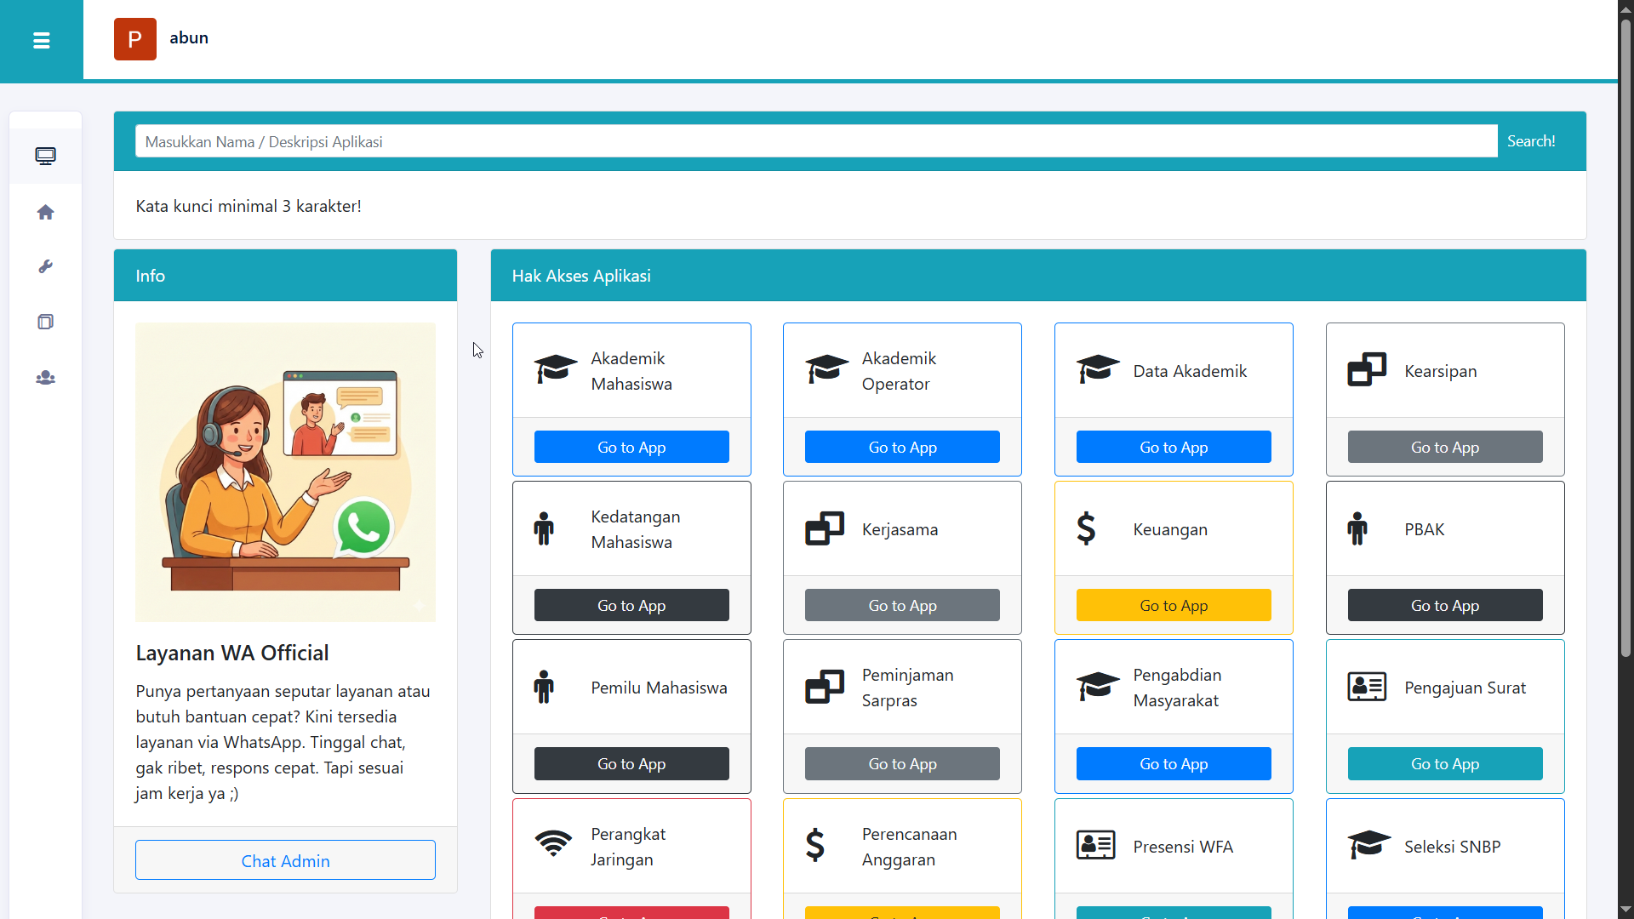The image size is (1634, 919).
Task: Toggle the hamburger sidebar menu
Action: [x=41, y=40]
